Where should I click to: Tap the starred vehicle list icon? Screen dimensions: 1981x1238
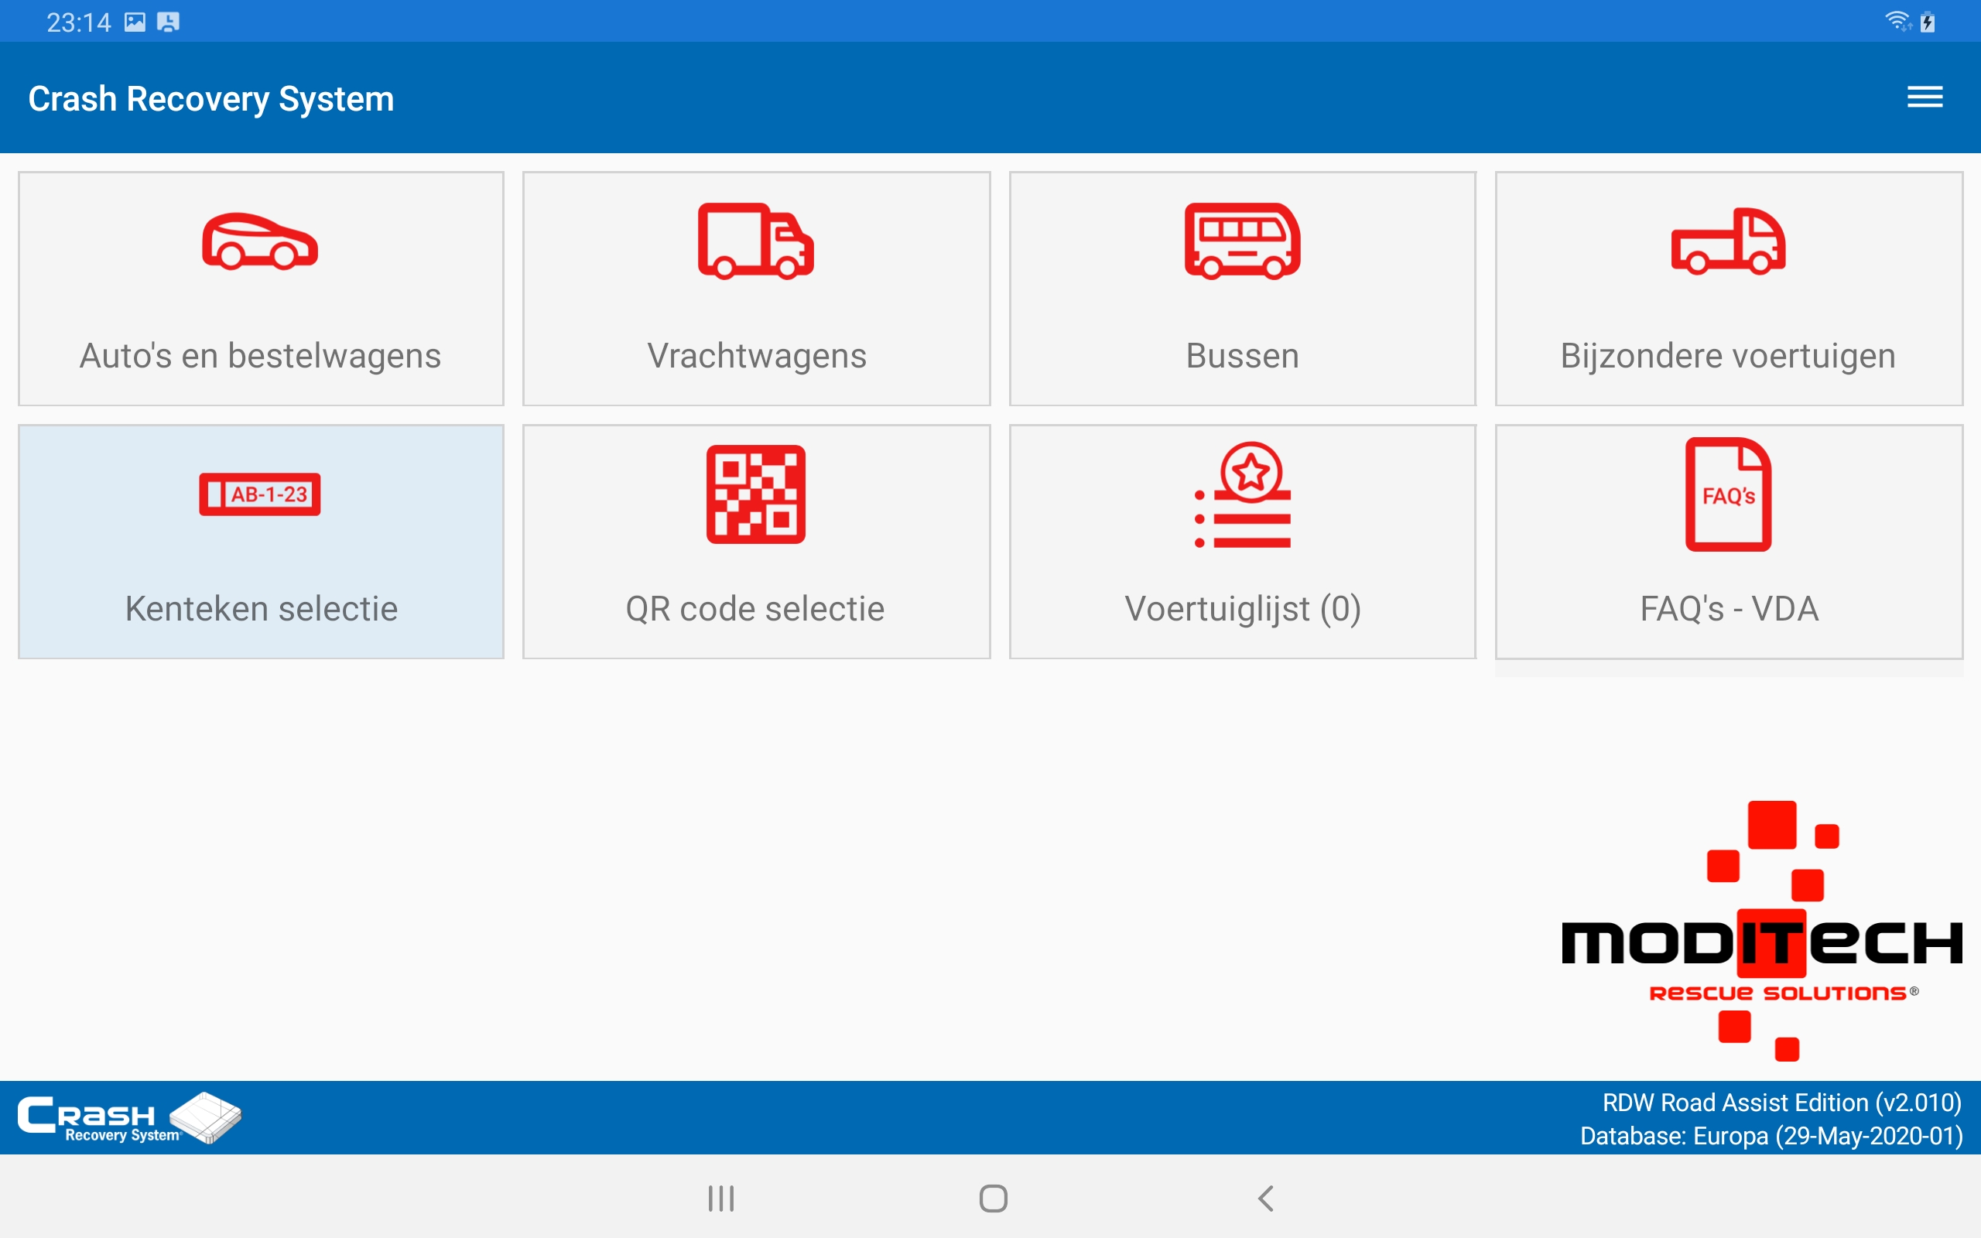[x=1242, y=494]
